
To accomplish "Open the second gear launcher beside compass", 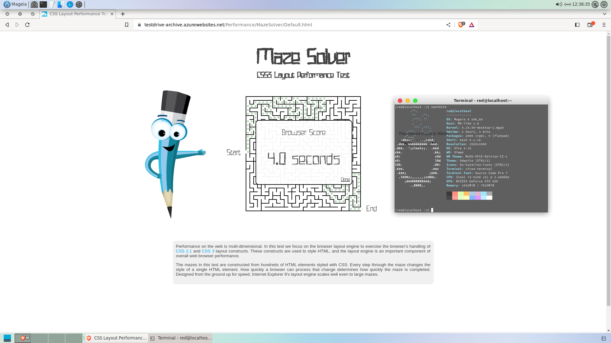I will tap(79, 4).
